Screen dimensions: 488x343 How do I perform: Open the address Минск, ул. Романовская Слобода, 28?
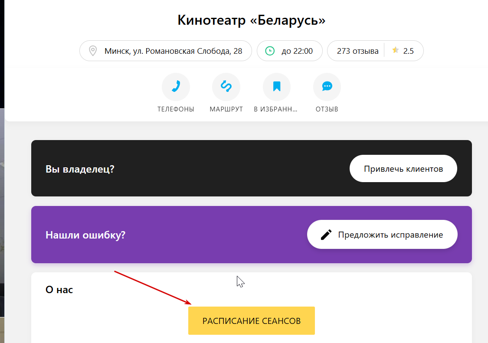[166, 51]
